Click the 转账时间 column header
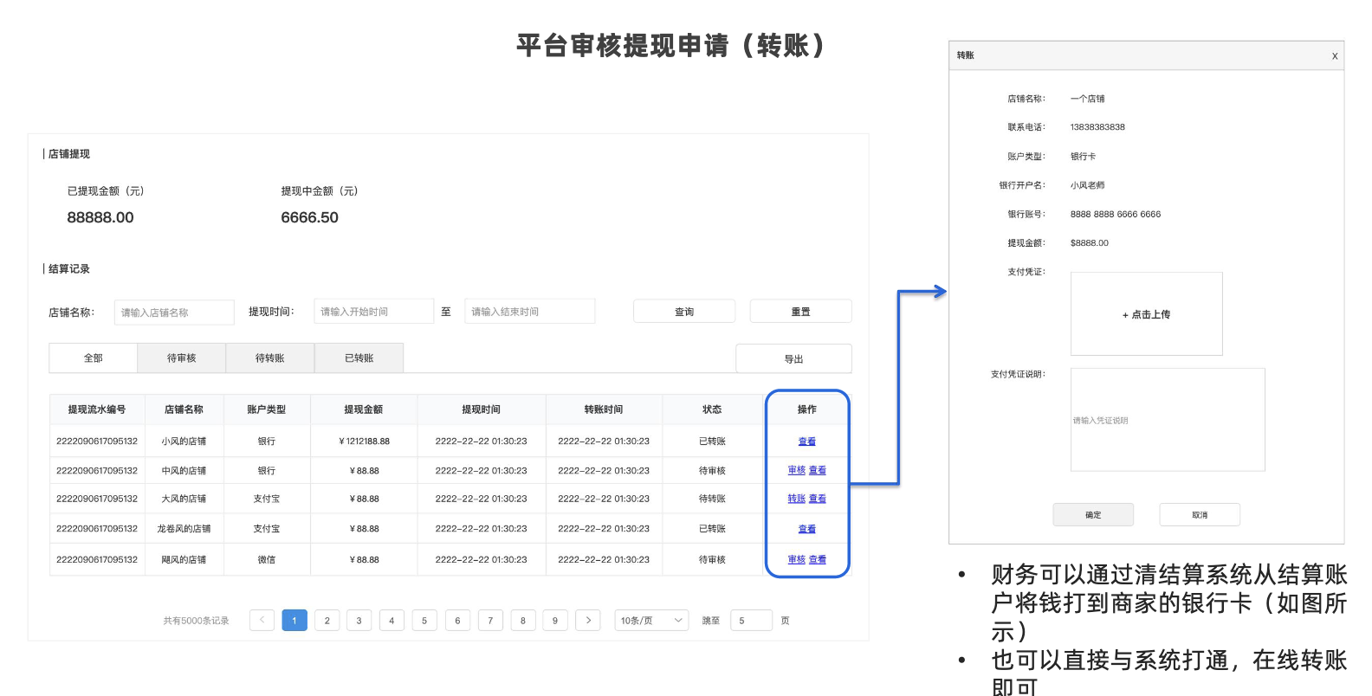 [604, 409]
